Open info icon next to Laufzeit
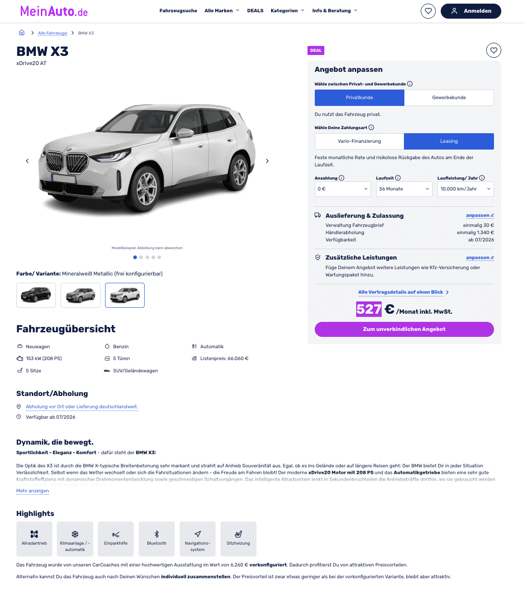 pyautogui.click(x=398, y=178)
